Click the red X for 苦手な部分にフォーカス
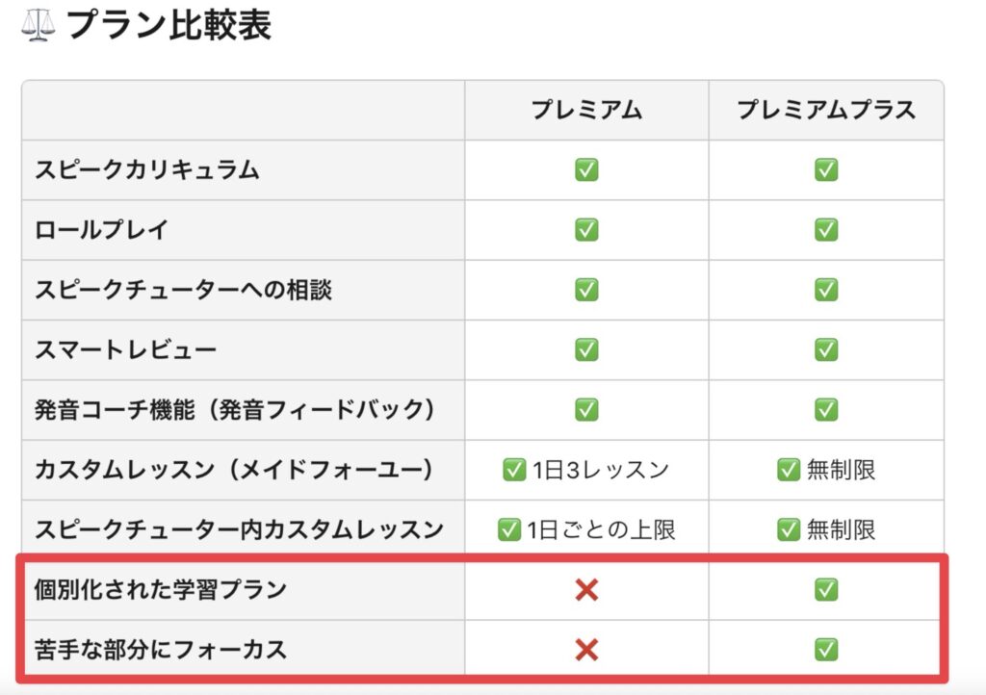The width and height of the screenshot is (986, 695). pyautogui.click(x=586, y=650)
